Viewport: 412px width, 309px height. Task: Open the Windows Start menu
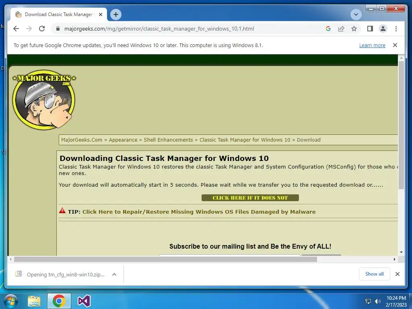tap(10, 301)
